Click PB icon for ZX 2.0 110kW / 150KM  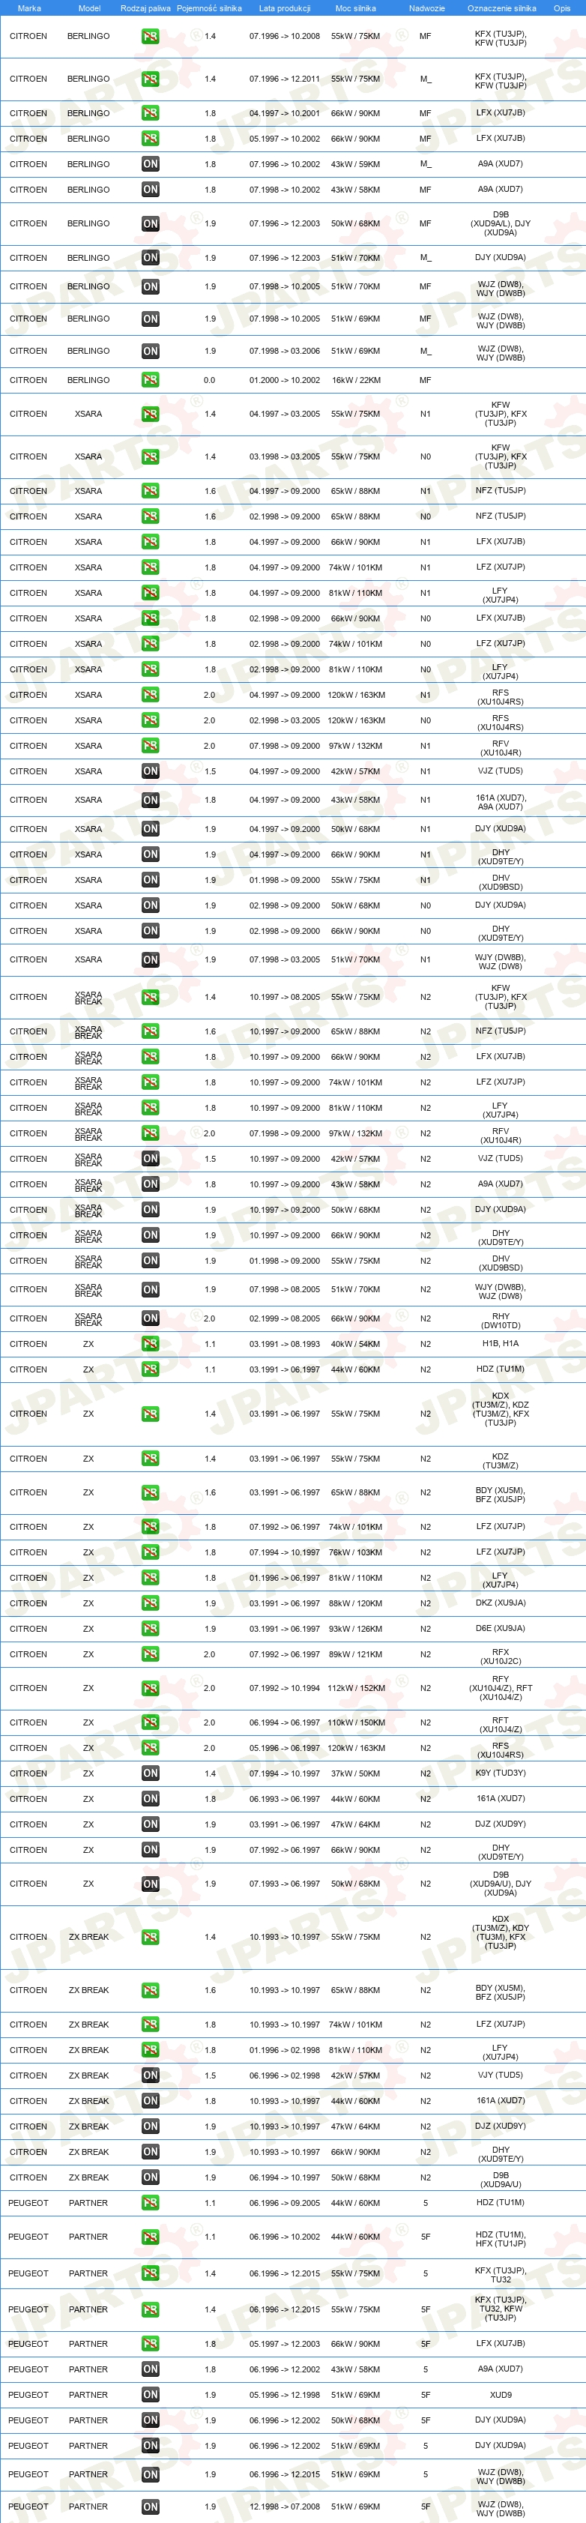150,1722
